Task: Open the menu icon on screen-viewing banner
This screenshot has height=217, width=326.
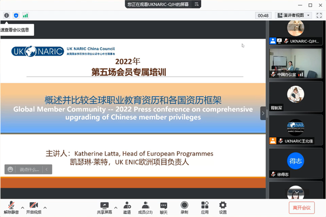Action: tap(197, 4)
